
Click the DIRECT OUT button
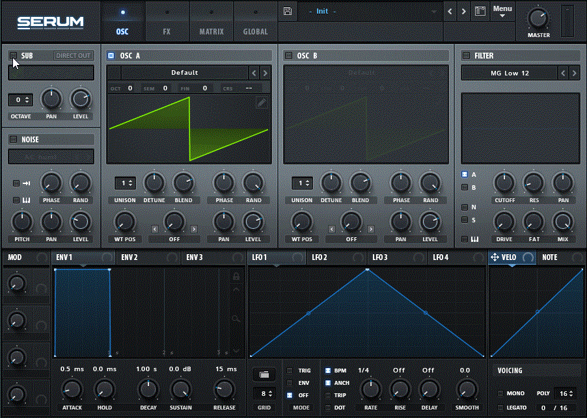(73, 56)
